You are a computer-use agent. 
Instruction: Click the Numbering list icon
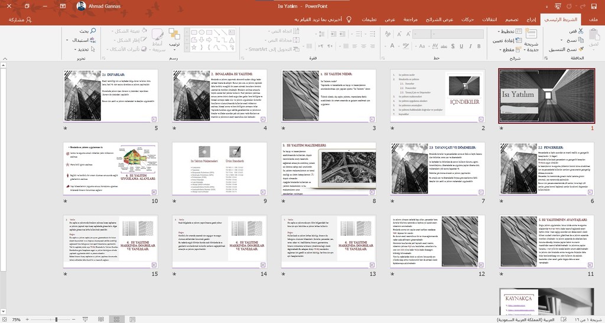(360, 34)
